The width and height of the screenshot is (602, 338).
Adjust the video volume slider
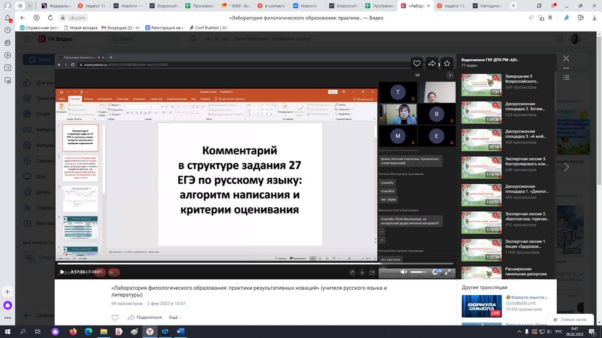point(419,272)
